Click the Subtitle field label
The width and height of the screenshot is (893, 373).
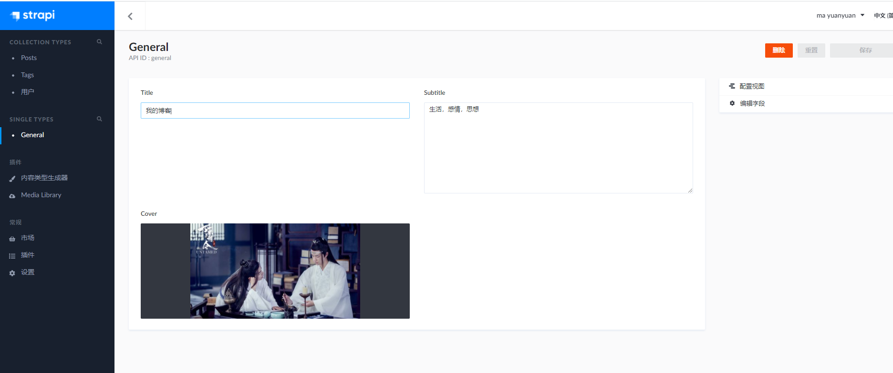click(435, 93)
